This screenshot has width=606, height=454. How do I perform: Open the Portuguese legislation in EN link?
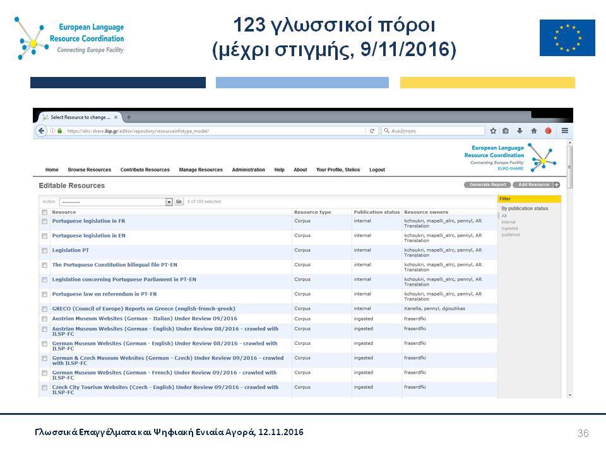tap(88, 236)
